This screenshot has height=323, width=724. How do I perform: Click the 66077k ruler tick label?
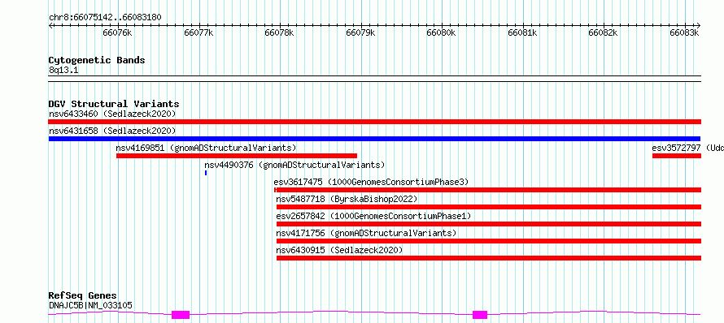[198, 32]
